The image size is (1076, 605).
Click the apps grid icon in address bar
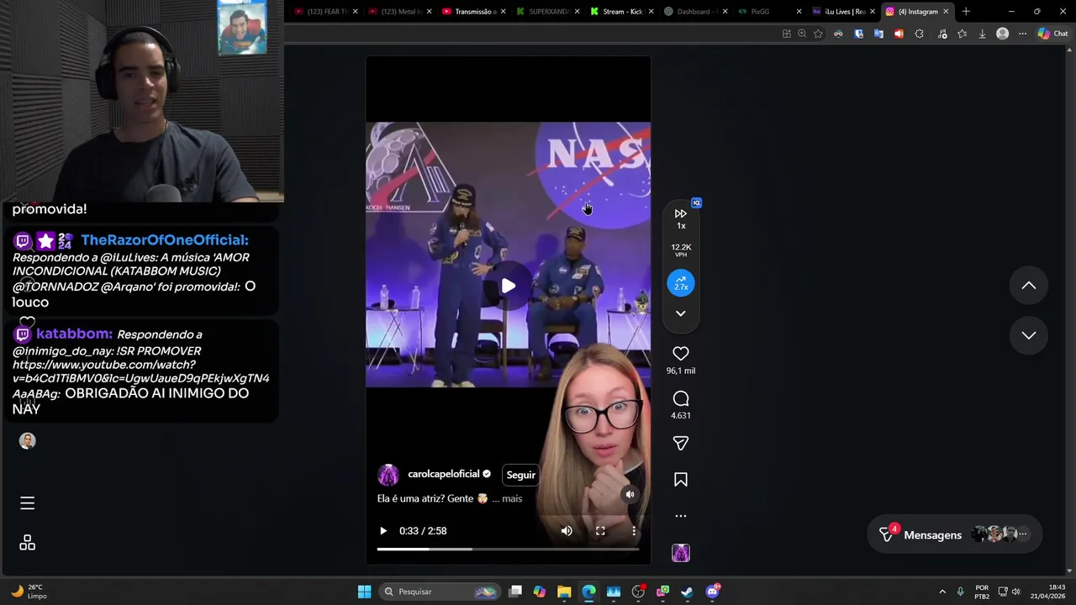point(786,34)
